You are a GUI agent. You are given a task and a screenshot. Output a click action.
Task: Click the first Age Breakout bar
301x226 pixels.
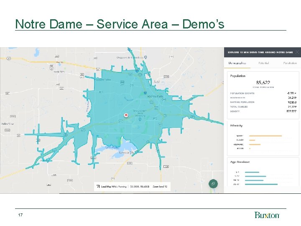pyautogui.click(x=252, y=172)
